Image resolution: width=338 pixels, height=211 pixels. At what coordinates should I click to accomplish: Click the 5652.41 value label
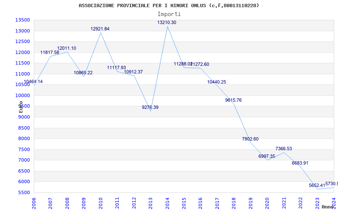[316, 185]
